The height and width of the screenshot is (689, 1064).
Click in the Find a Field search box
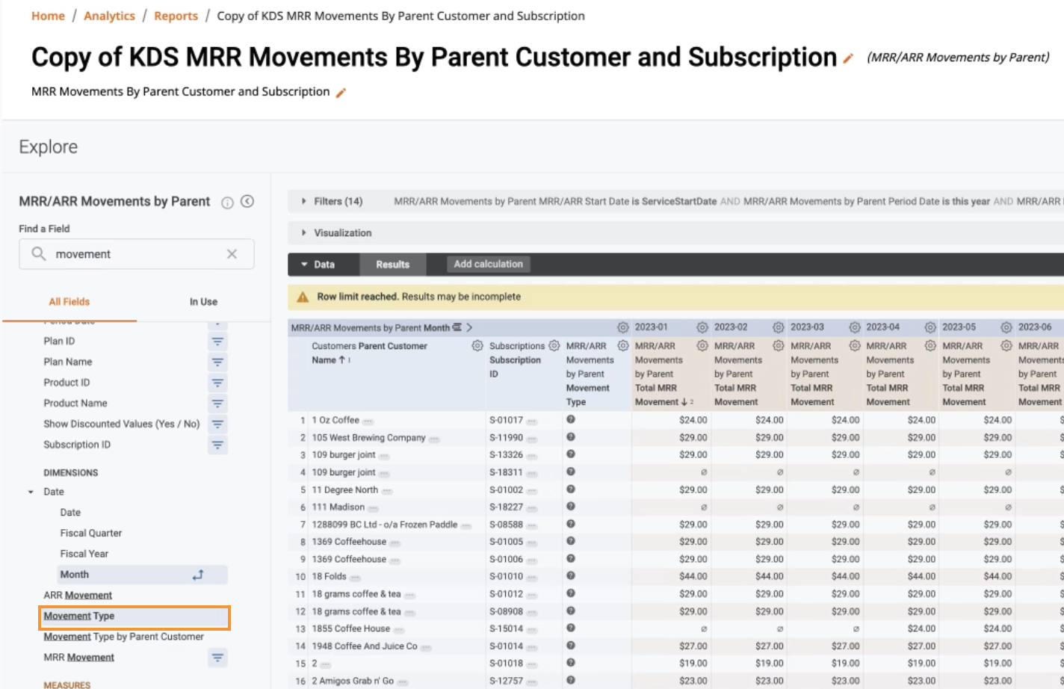pyautogui.click(x=137, y=254)
